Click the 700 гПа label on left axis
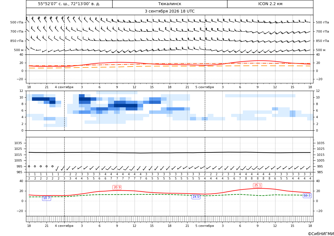The image size is (334, 236). pyautogui.click(x=17, y=31)
